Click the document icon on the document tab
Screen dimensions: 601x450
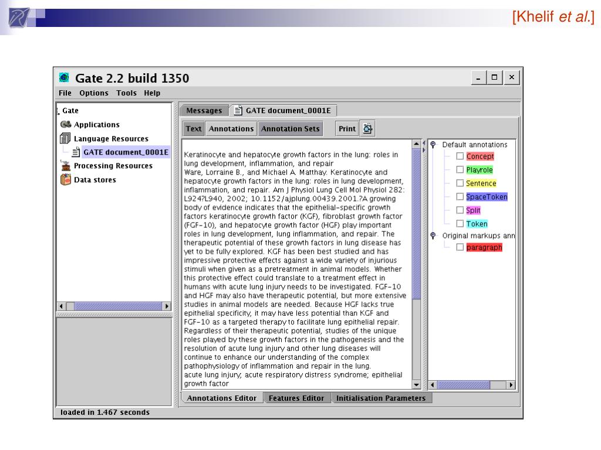pyautogui.click(x=238, y=111)
